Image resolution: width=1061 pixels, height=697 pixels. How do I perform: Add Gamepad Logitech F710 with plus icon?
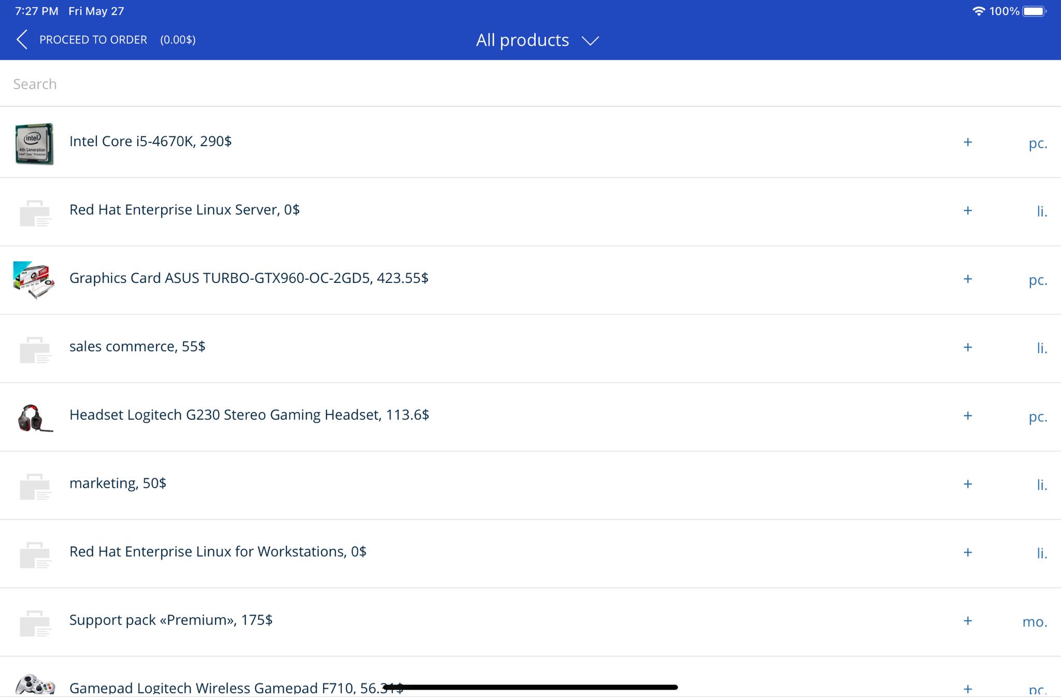(967, 689)
